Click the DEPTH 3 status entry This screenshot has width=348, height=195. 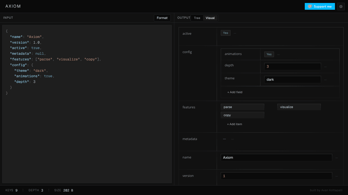pyautogui.click(x=36, y=190)
